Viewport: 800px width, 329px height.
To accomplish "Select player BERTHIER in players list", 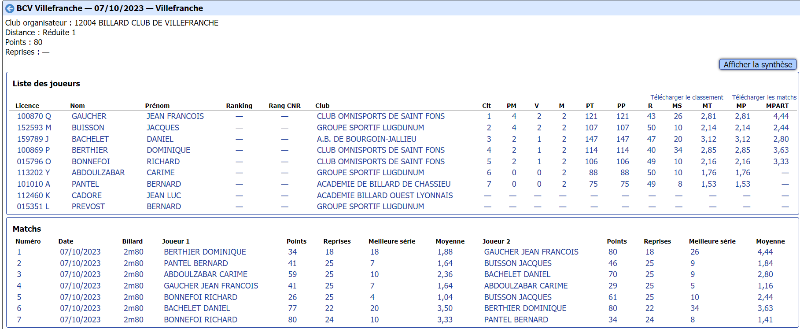I will (x=90, y=150).
